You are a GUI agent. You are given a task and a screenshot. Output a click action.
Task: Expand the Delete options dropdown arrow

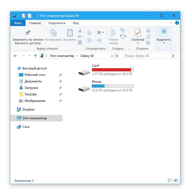coord(103,33)
